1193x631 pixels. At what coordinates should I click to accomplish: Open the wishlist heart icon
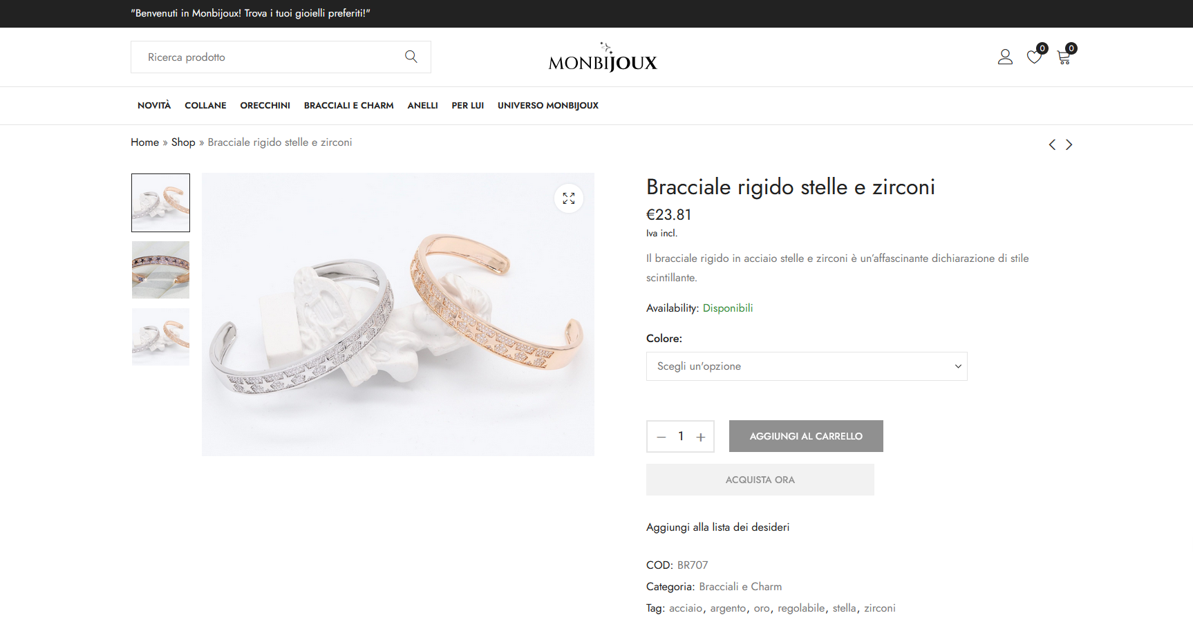[1034, 57]
